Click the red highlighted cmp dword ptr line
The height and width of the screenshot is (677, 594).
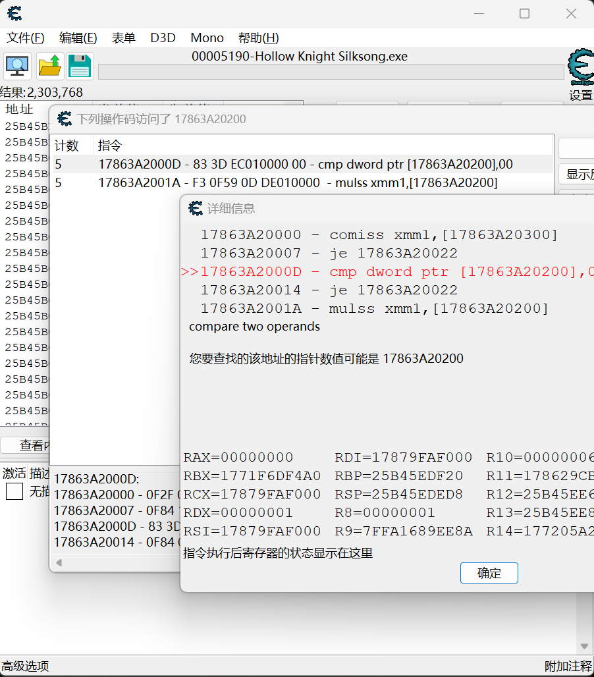click(x=388, y=272)
